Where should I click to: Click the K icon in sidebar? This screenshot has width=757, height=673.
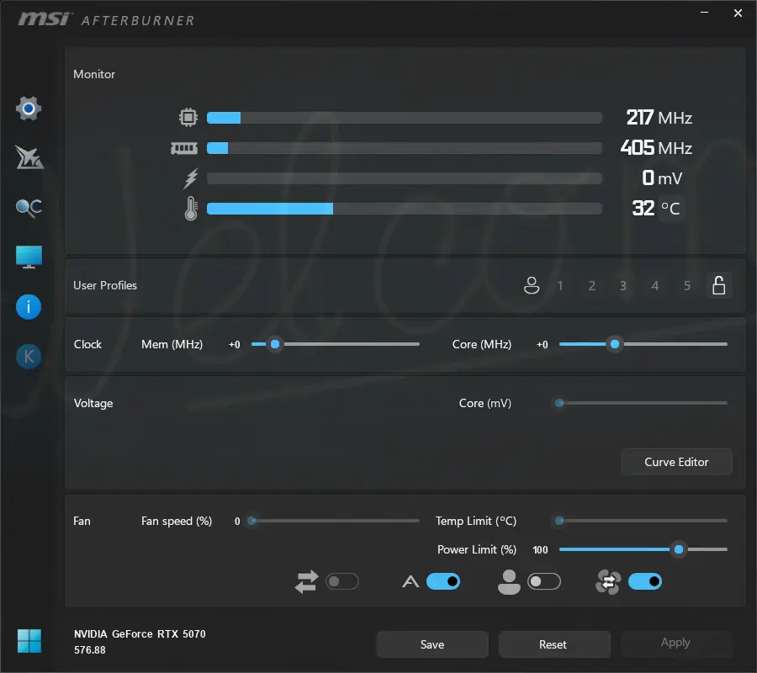coord(29,357)
